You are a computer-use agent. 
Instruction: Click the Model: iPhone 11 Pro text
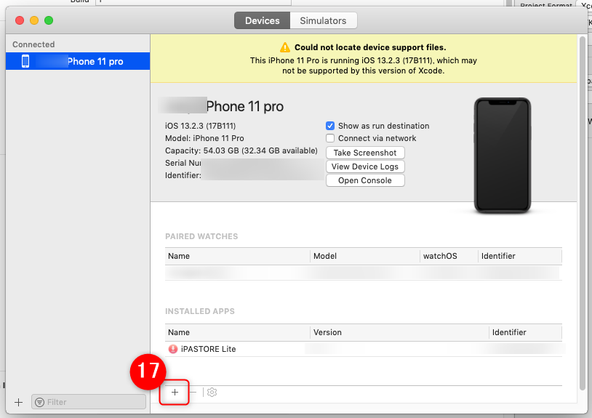(204, 138)
